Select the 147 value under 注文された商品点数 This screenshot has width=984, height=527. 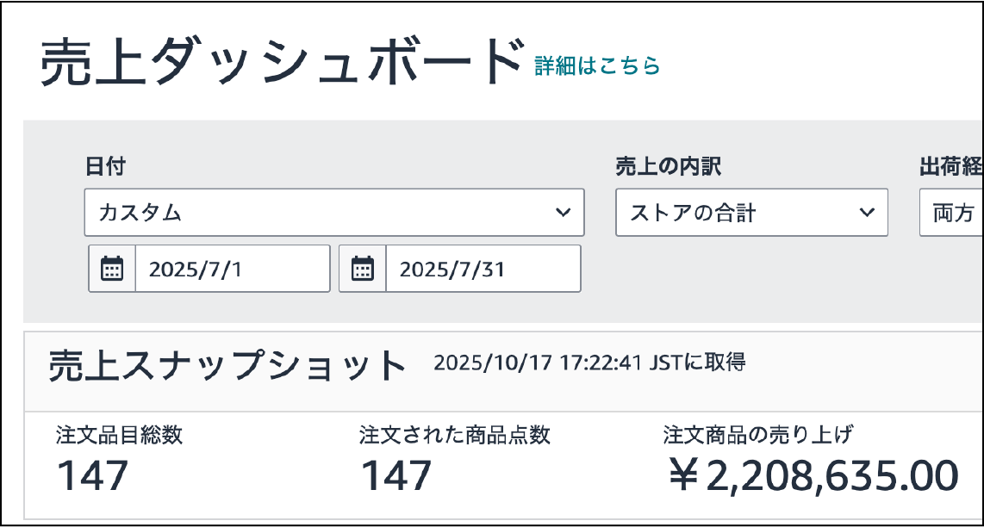tap(395, 475)
